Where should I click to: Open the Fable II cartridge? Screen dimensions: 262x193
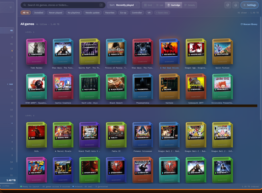tap(116, 135)
